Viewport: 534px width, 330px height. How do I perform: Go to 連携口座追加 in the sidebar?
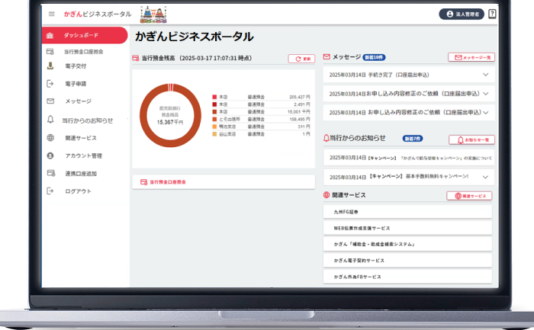click(80, 174)
